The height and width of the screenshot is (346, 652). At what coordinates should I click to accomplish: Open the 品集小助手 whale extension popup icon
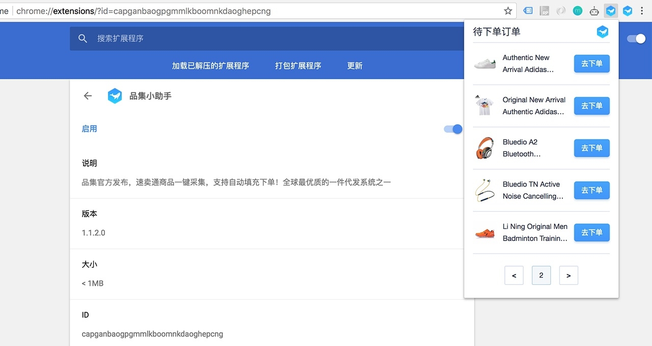coord(610,10)
